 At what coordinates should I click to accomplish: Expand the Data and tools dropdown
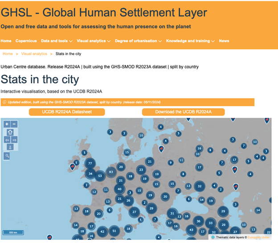coord(57,41)
